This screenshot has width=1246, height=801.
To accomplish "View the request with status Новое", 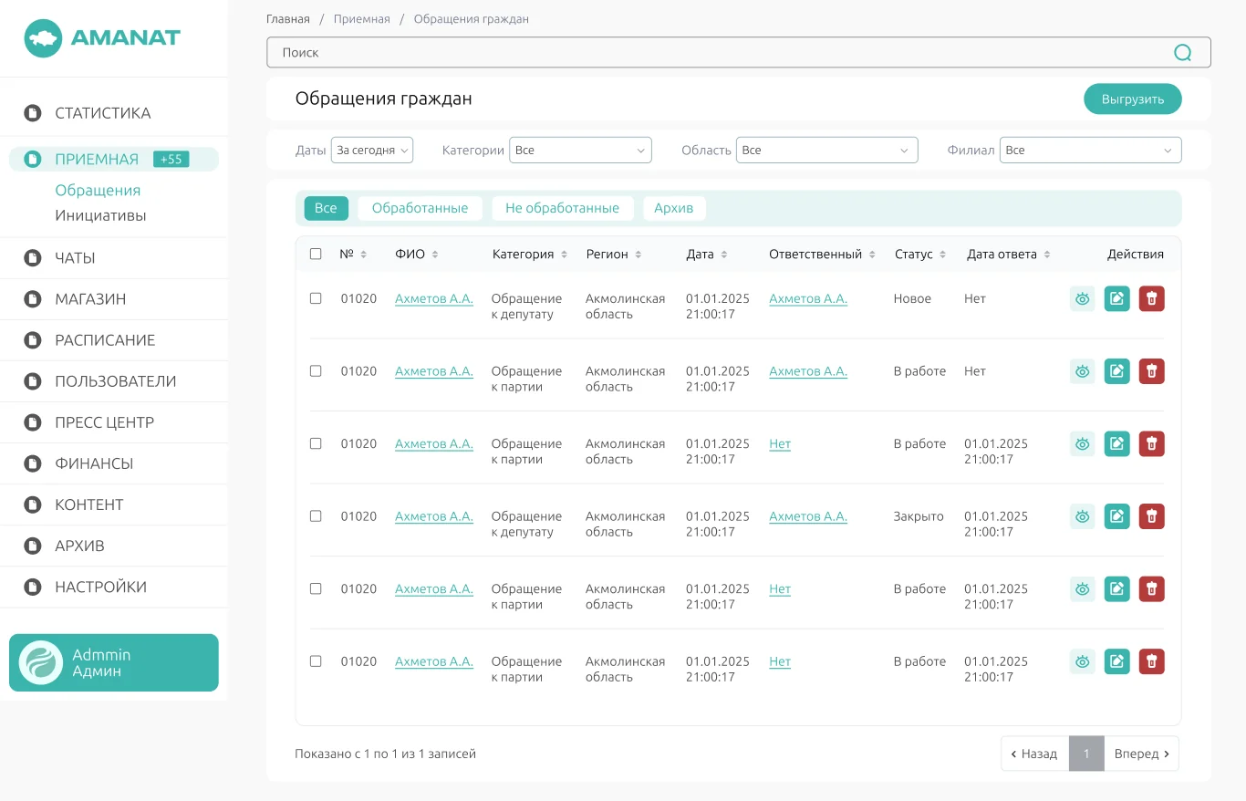I will (x=1083, y=298).
